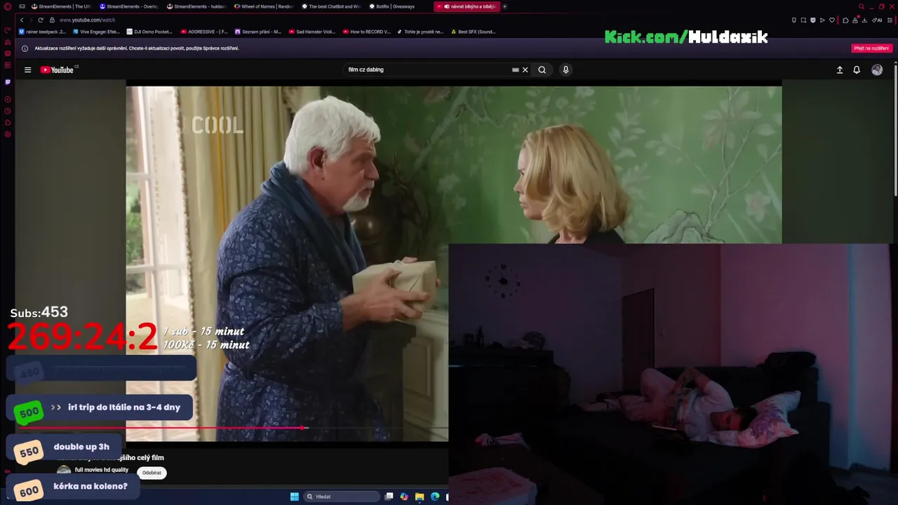The width and height of the screenshot is (898, 505).
Task: Subscribe with the Odebírat button
Action: point(152,473)
